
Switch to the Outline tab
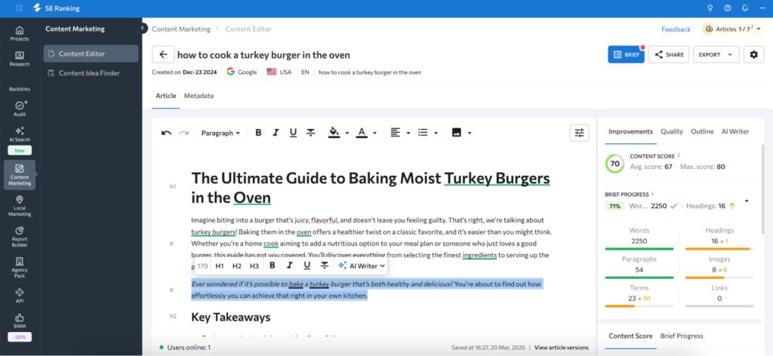click(701, 131)
